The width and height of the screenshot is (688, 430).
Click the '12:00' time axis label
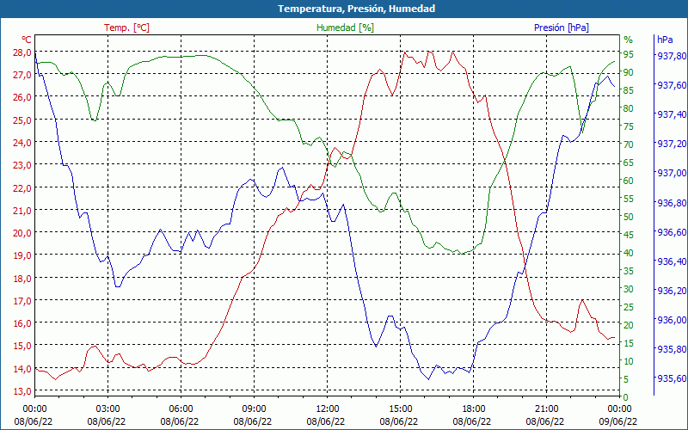click(328, 409)
